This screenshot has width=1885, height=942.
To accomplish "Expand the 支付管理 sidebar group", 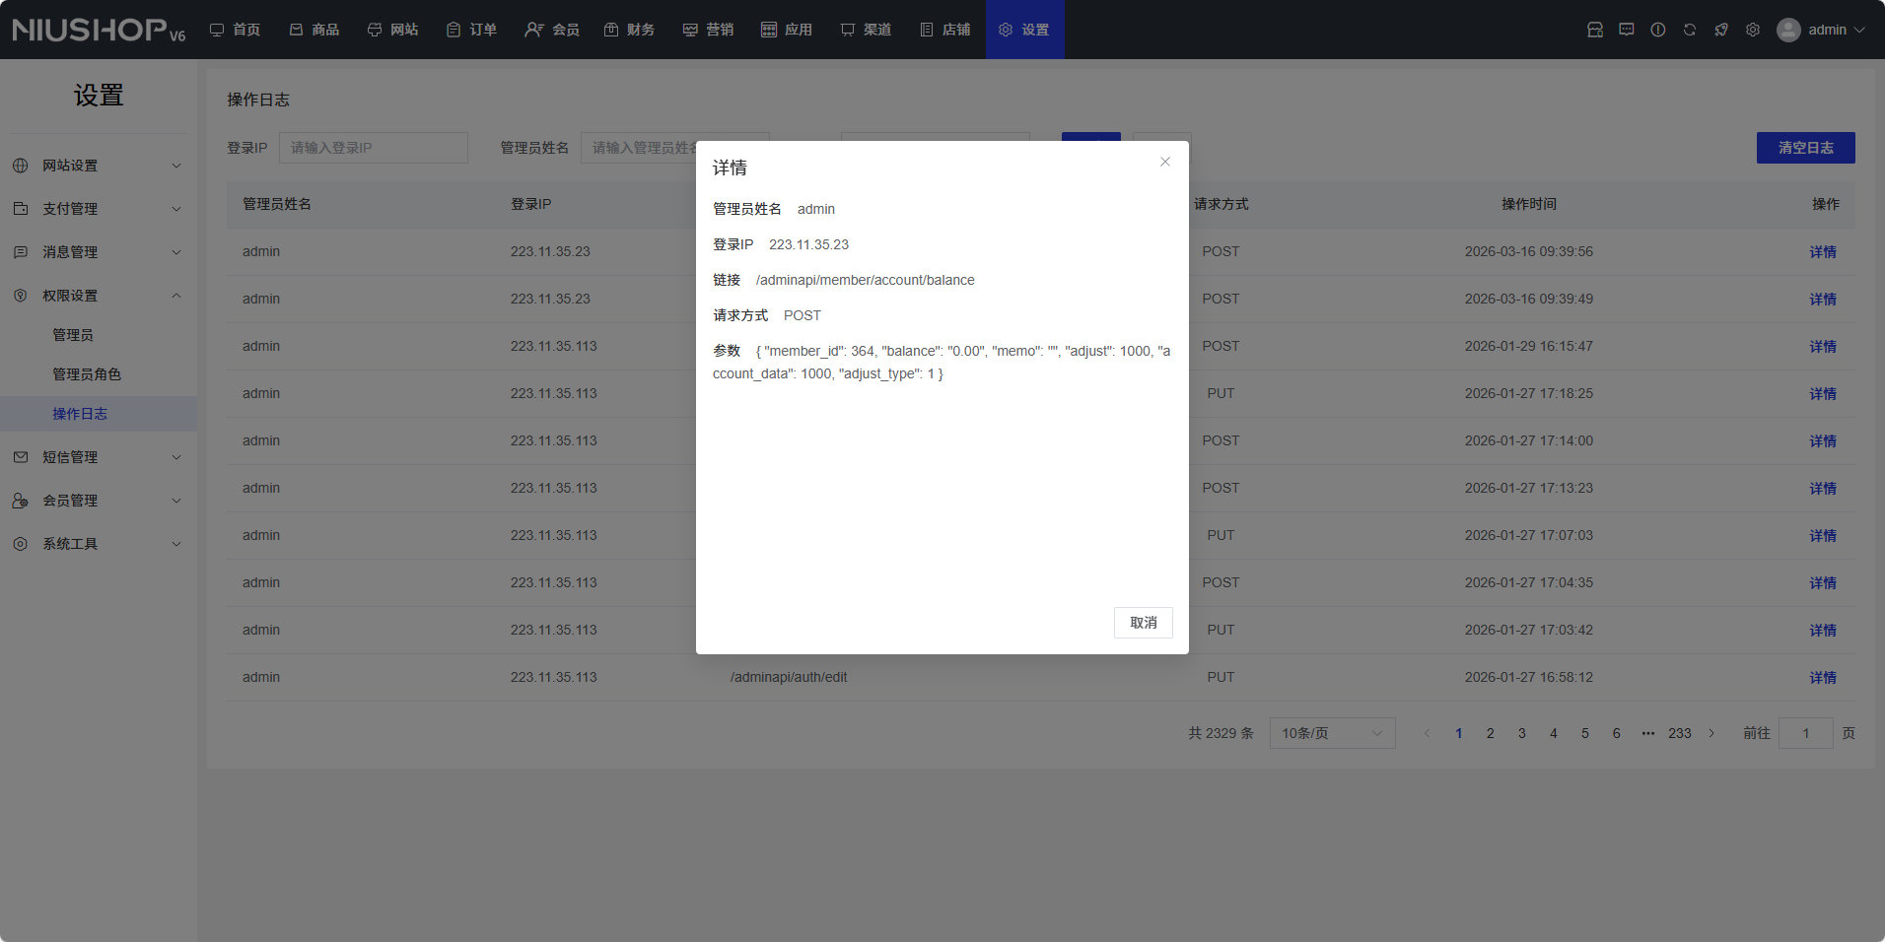I will (x=99, y=209).
